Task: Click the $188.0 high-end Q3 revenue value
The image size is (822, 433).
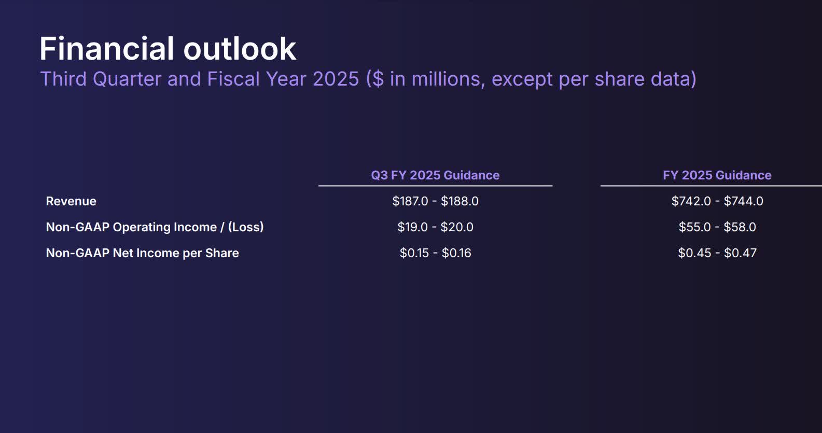Action: (x=459, y=201)
